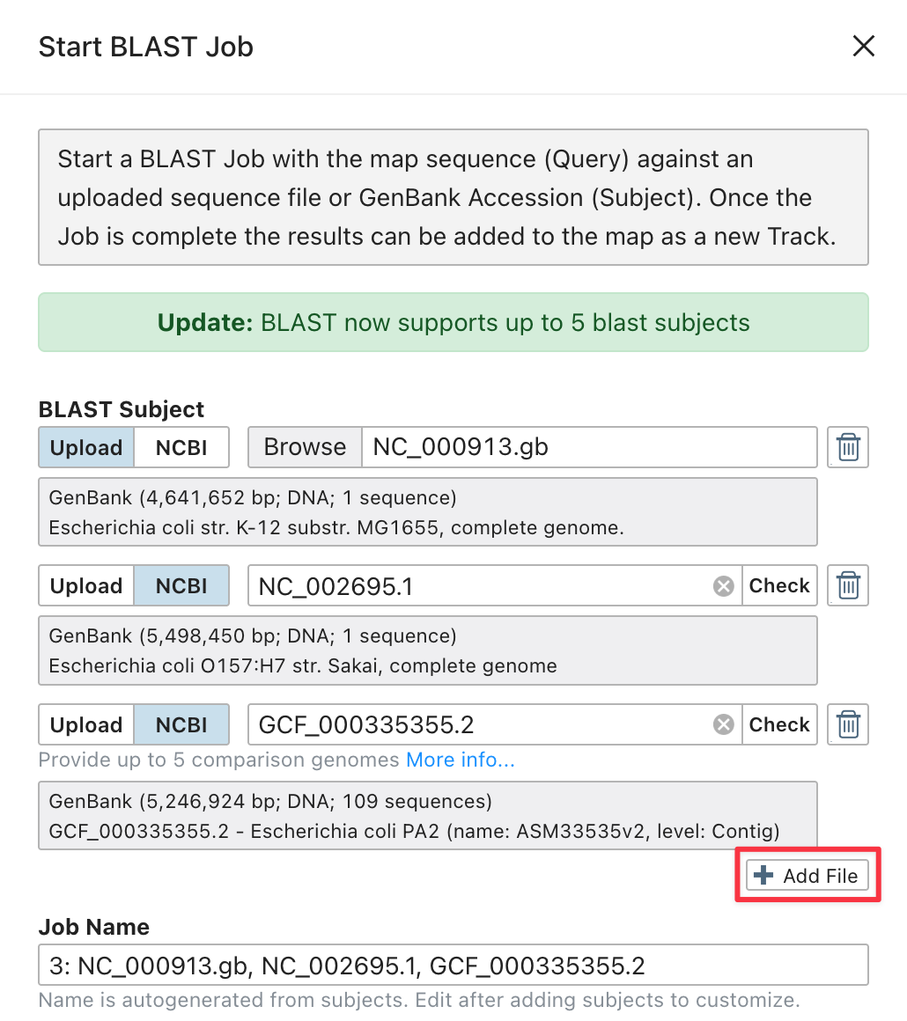This screenshot has height=1021, width=907.
Task: Clear the GCF_000335355.2 accession text
Action: 723,725
